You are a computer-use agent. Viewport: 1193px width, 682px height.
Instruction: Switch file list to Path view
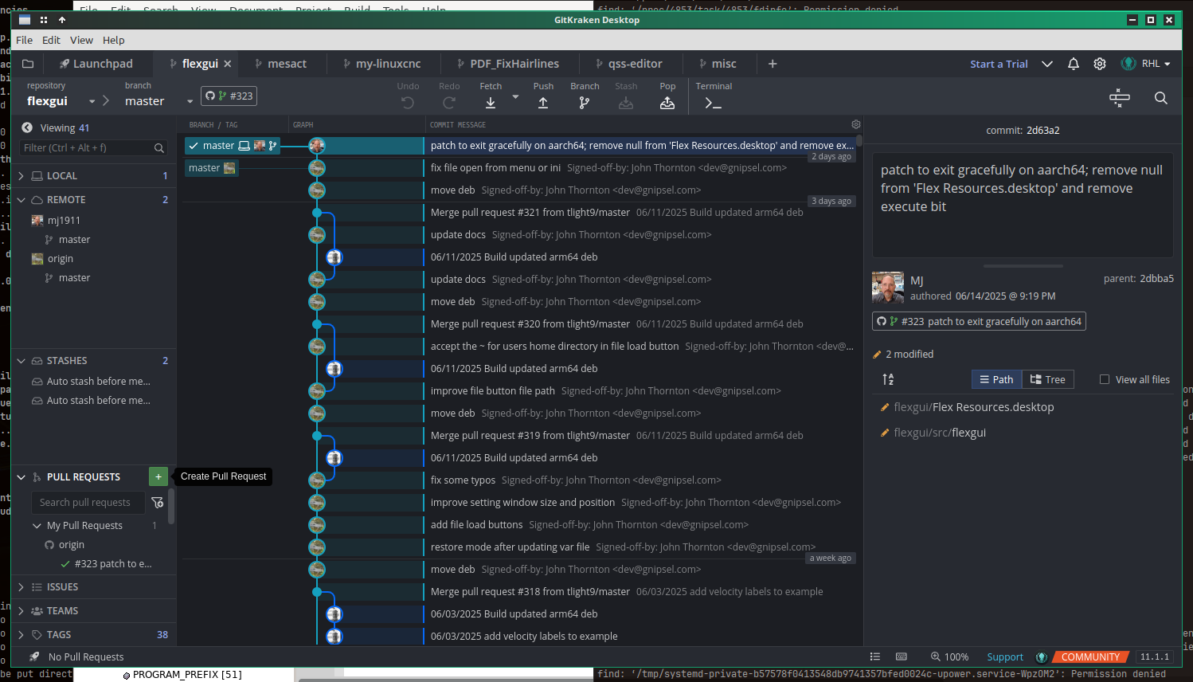(x=996, y=379)
